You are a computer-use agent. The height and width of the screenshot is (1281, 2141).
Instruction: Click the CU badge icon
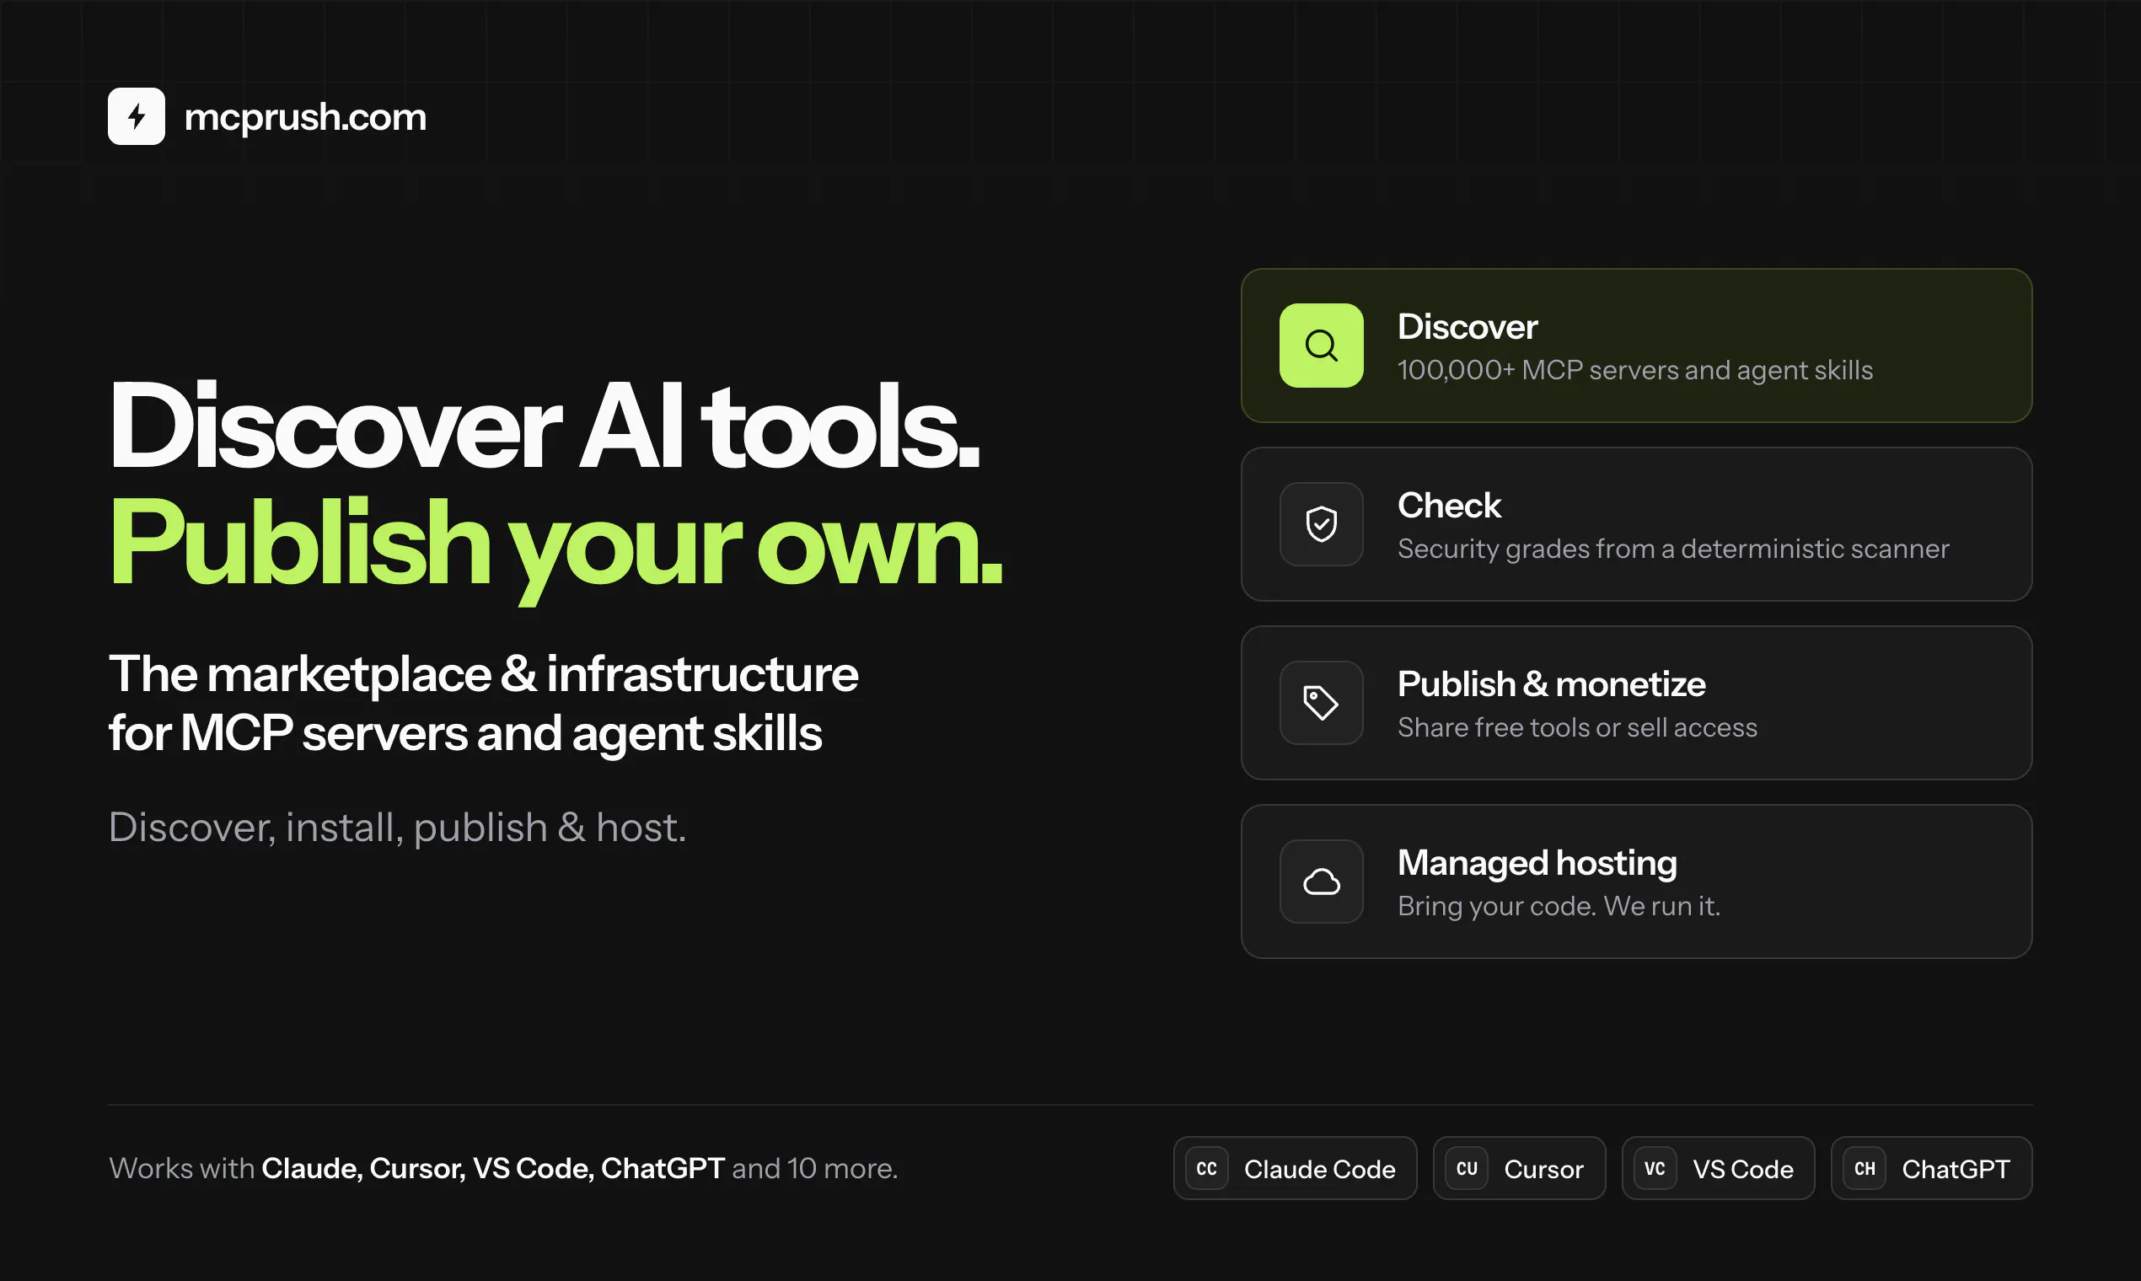[x=1466, y=1169]
